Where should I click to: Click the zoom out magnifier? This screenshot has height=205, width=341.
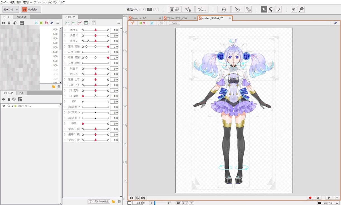pyautogui.click(x=151, y=203)
